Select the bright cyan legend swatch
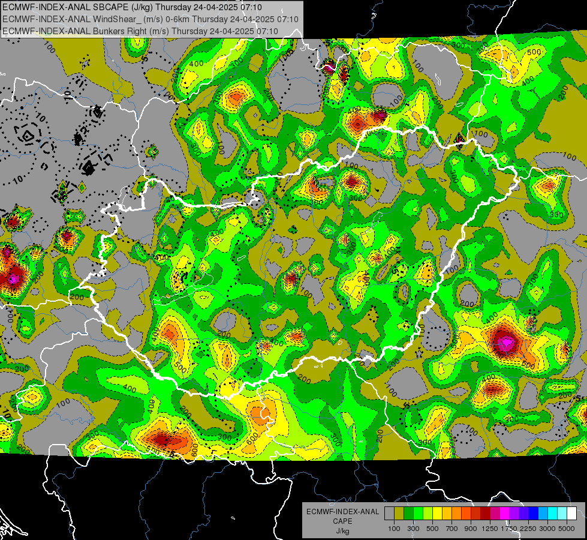 pos(553,513)
